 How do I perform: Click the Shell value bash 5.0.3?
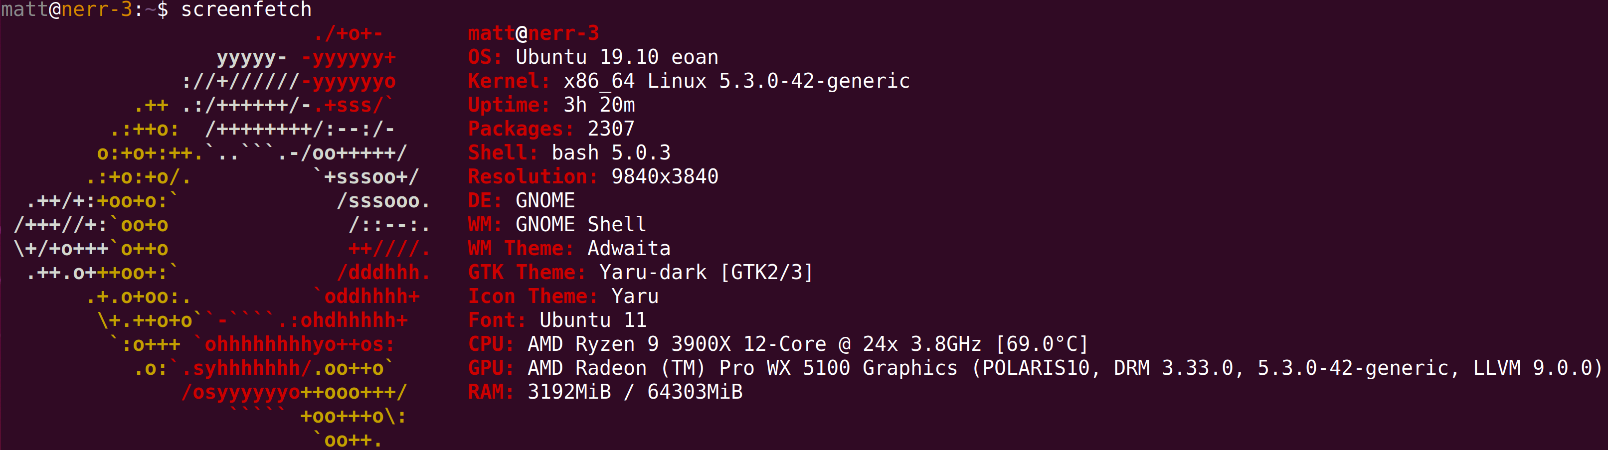click(x=610, y=153)
